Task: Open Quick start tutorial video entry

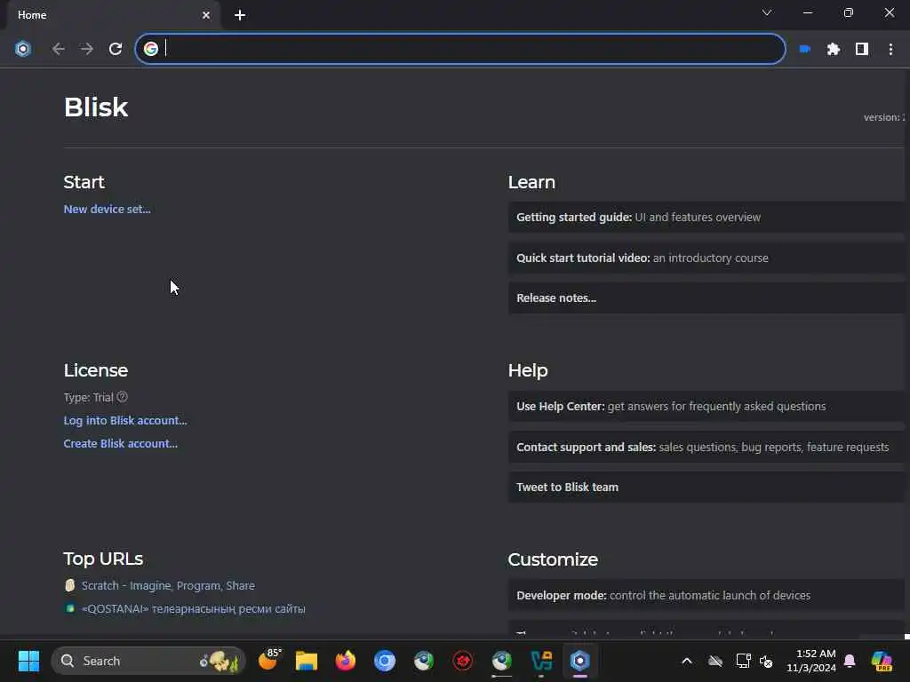Action: pos(706,258)
